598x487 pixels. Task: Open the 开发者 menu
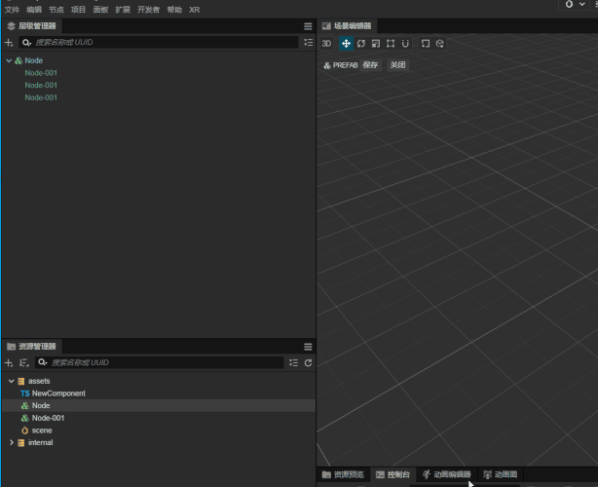pyautogui.click(x=148, y=10)
